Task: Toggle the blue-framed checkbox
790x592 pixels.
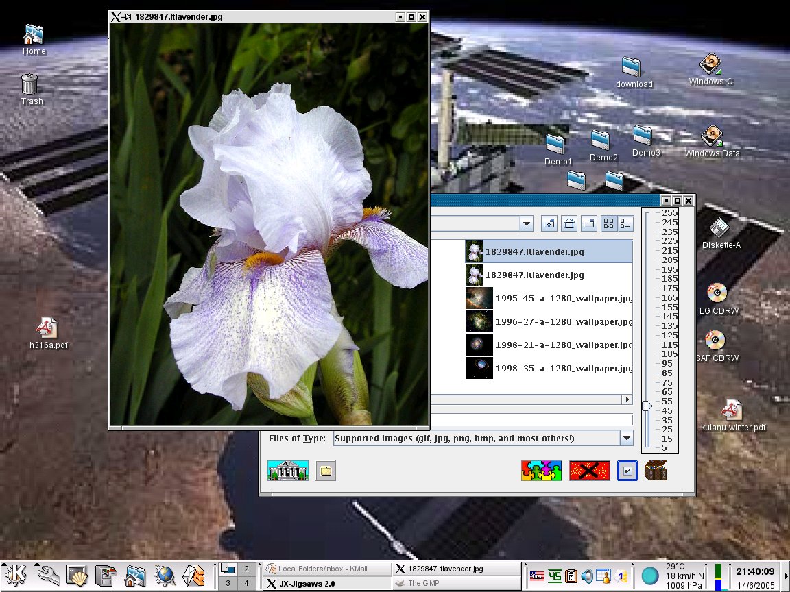Action: 627,471
